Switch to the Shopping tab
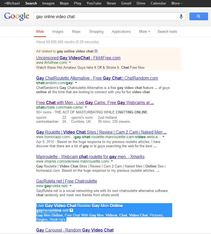 pos(96,32)
